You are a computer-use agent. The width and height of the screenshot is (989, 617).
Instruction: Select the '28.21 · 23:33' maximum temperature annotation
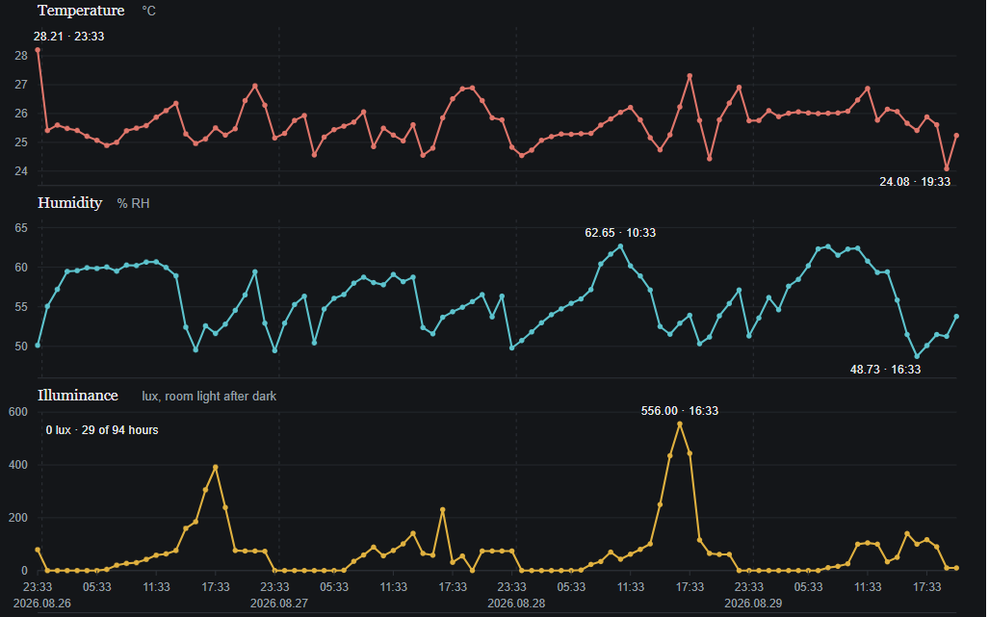point(68,37)
